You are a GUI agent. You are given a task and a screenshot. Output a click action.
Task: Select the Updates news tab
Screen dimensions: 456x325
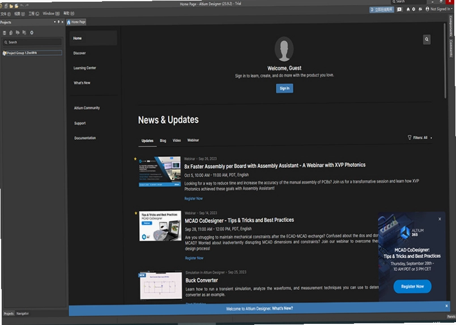click(147, 140)
